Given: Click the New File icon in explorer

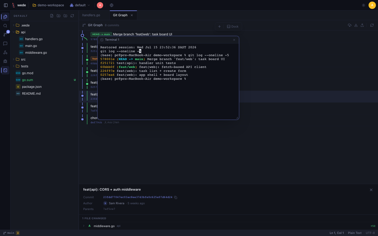Looking at the screenshot, I should (x=52, y=16).
